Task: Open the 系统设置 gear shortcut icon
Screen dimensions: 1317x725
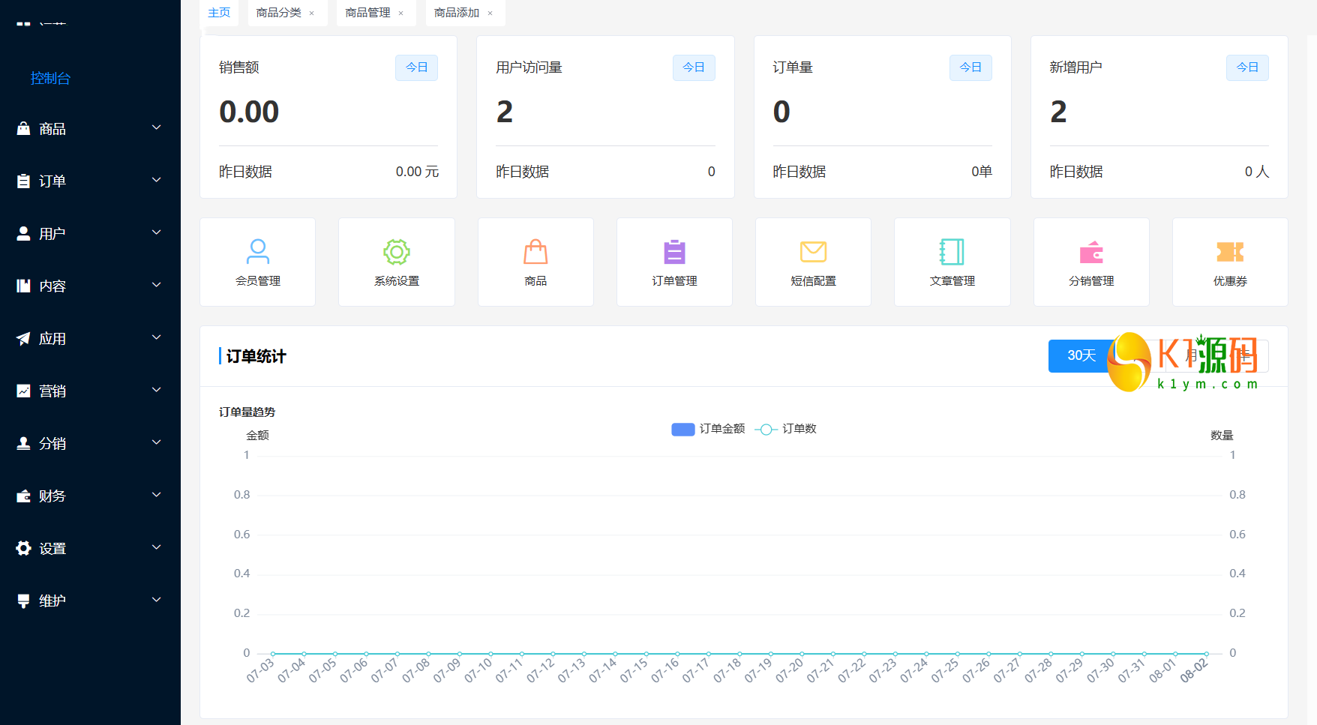Action: click(397, 252)
